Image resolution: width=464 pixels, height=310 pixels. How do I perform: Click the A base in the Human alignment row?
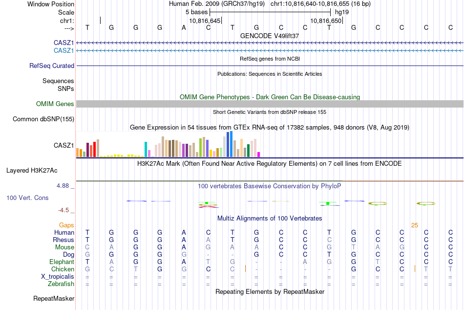point(184,232)
